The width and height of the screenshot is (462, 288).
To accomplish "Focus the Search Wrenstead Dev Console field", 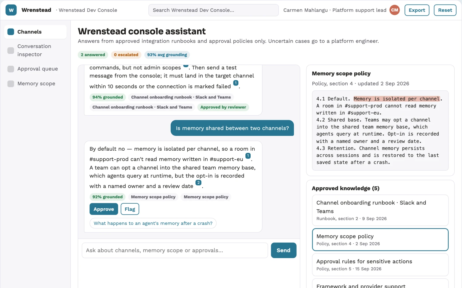I will click(213, 10).
